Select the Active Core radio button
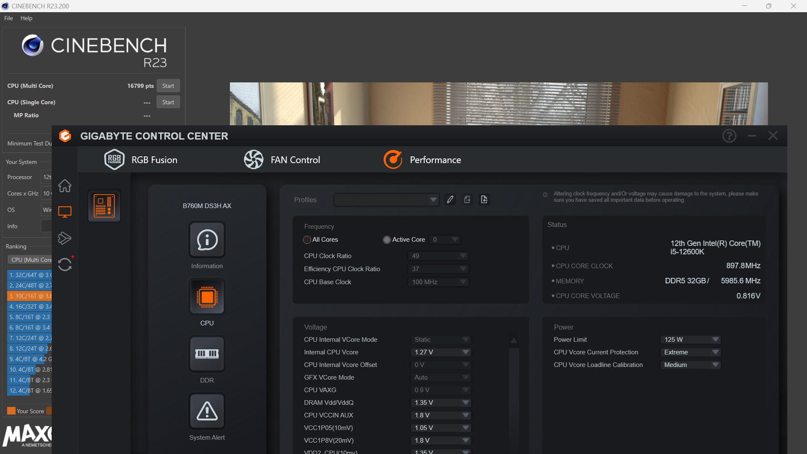Image resolution: width=807 pixels, height=454 pixels. point(387,240)
